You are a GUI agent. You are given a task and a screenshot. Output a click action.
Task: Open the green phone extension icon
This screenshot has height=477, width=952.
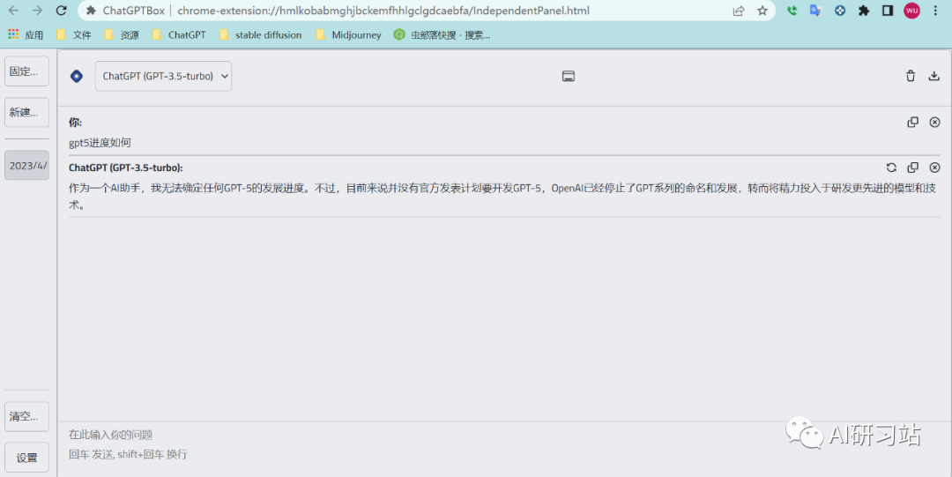click(x=792, y=11)
